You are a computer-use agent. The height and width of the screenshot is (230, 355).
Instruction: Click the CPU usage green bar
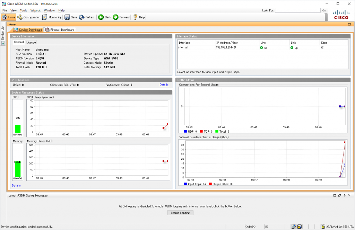[x=18, y=129]
